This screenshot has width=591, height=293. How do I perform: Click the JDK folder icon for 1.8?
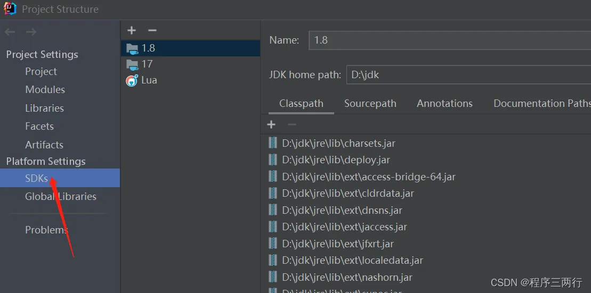click(132, 48)
